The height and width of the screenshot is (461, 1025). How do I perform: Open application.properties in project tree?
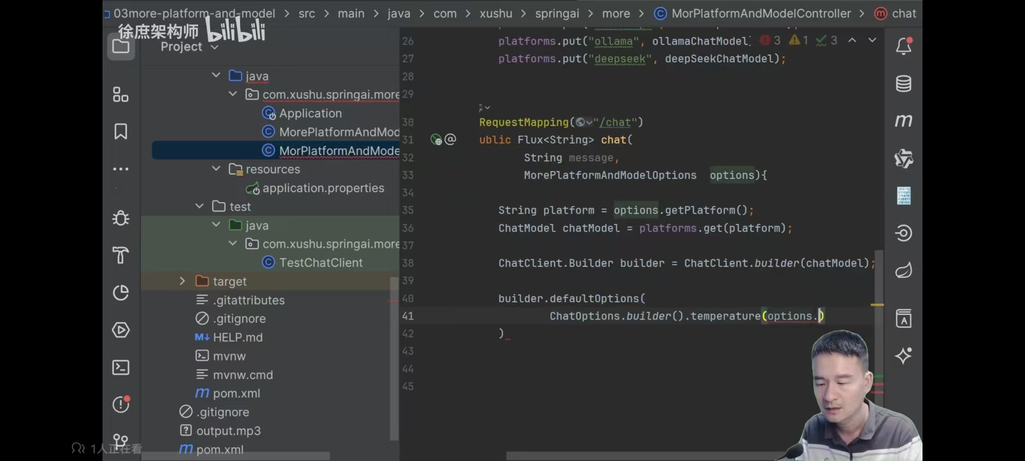point(323,188)
